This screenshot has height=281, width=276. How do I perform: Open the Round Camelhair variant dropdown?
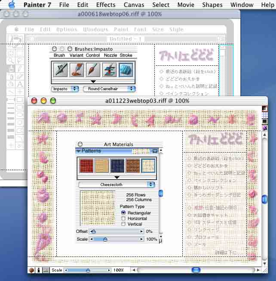click(x=109, y=89)
